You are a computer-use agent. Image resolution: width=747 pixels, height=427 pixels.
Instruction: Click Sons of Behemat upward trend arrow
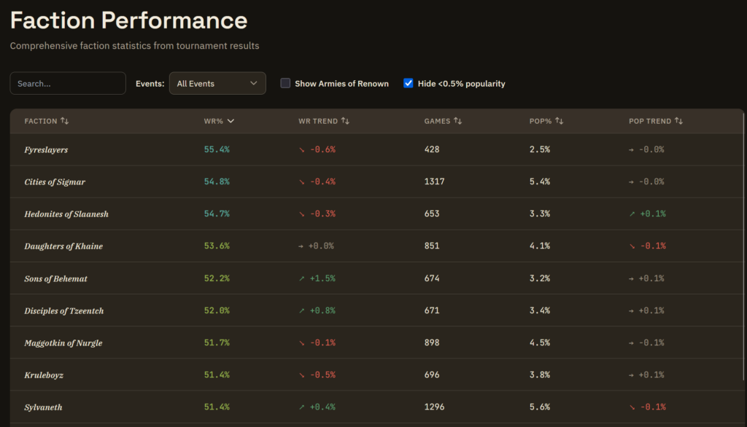(x=301, y=278)
